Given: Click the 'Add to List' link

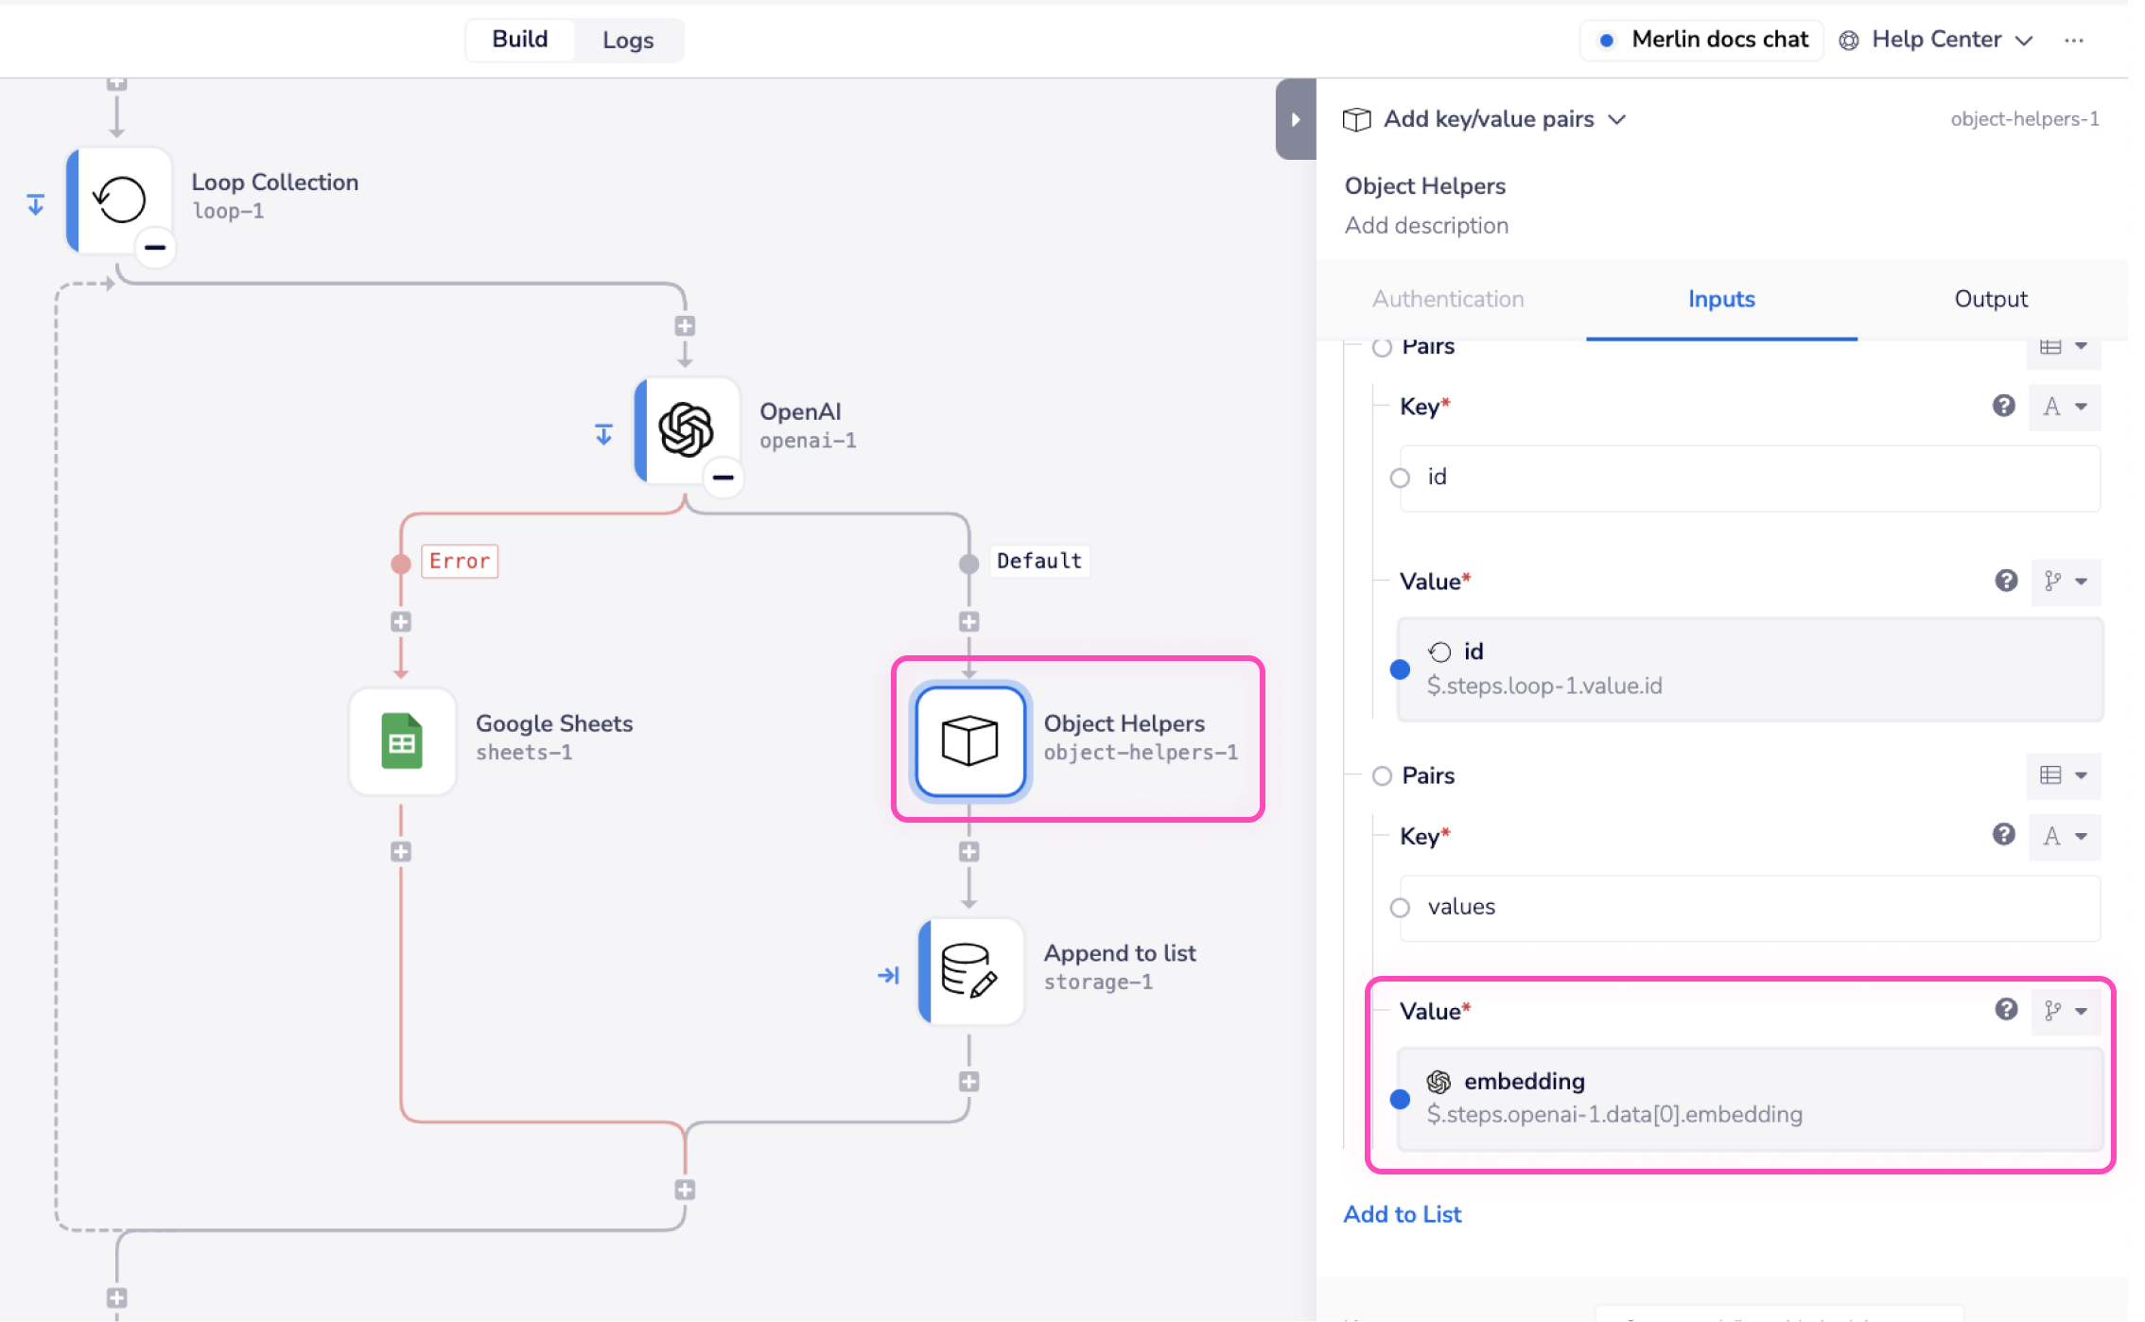Looking at the screenshot, I should (x=1402, y=1214).
